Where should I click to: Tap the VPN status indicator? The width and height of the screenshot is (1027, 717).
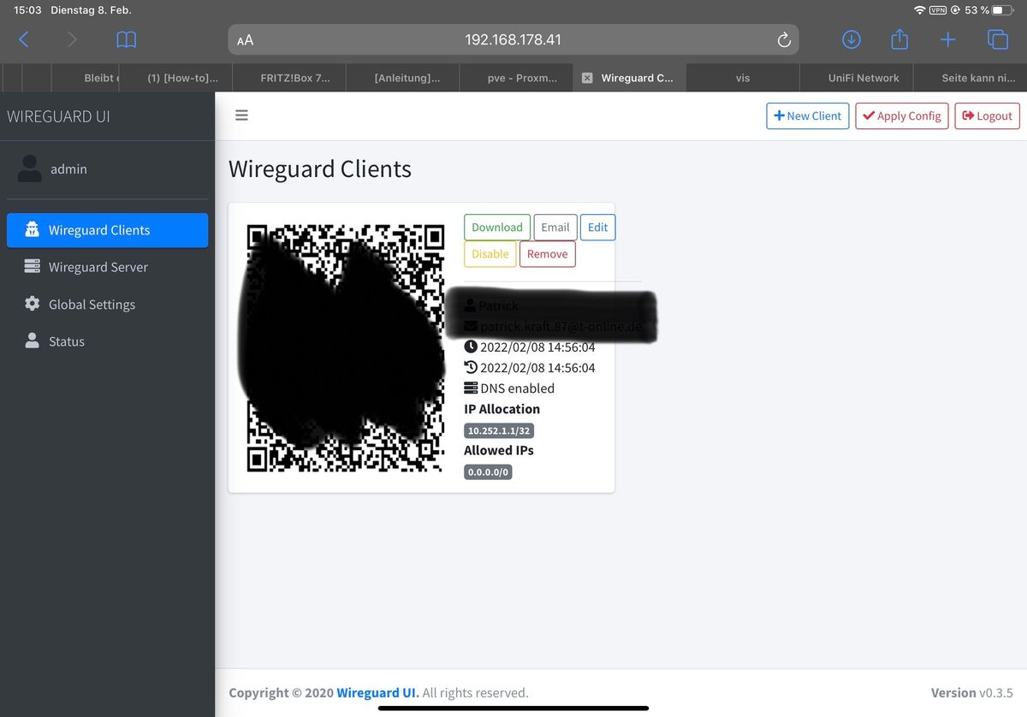938,10
